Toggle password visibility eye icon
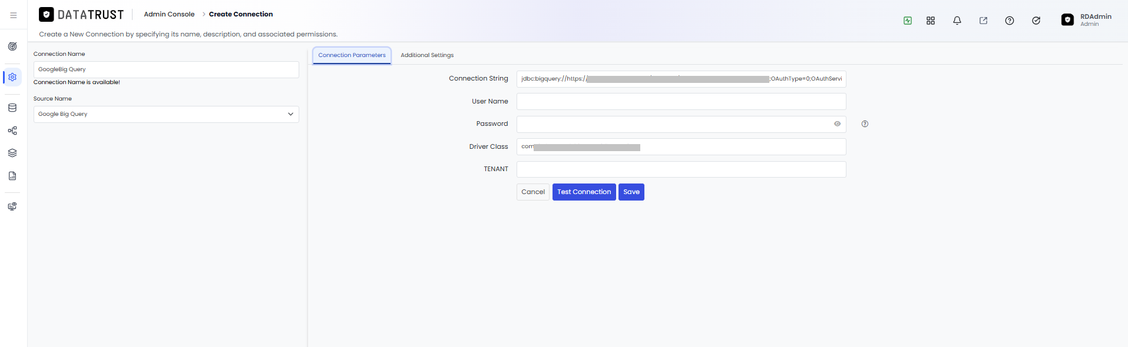 tap(837, 124)
